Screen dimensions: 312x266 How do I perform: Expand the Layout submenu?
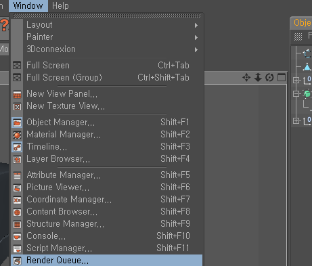[x=107, y=25]
